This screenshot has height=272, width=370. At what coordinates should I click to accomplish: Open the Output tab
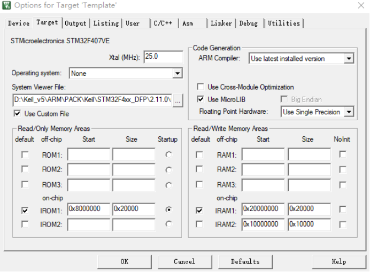[75, 24]
